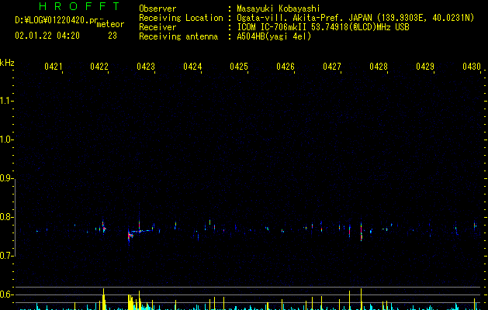This screenshot has height=310, width=488.
Task: Click time marker 0428
Action: 379,67
